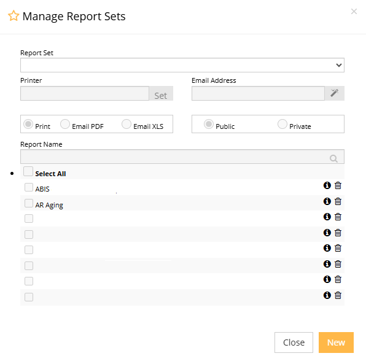Click into the Email Address input field
366x364 pixels.
coord(258,93)
